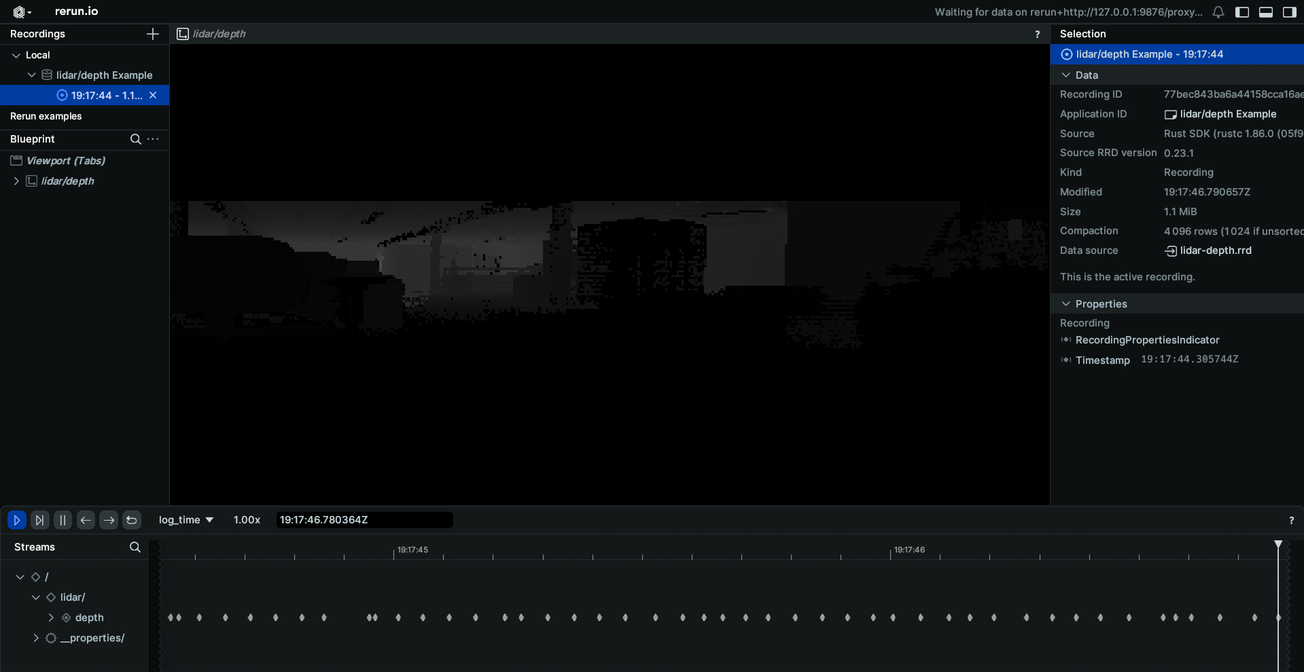The height and width of the screenshot is (672, 1304).
Task: Open Blueprint more options ellipsis
Action: (x=154, y=139)
